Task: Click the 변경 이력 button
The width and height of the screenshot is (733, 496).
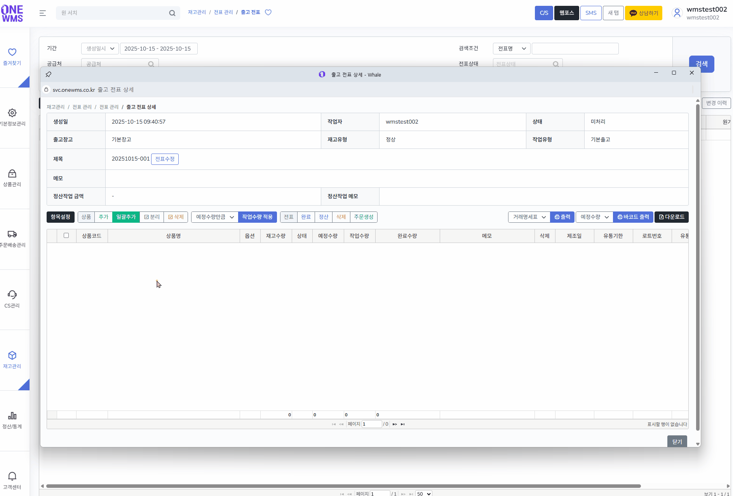Action: [716, 103]
